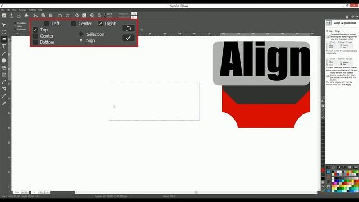This screenshot has height=202, width=359.
Task: Open the Settings menu
Action: pyautogui.click(x=33, y=10)
